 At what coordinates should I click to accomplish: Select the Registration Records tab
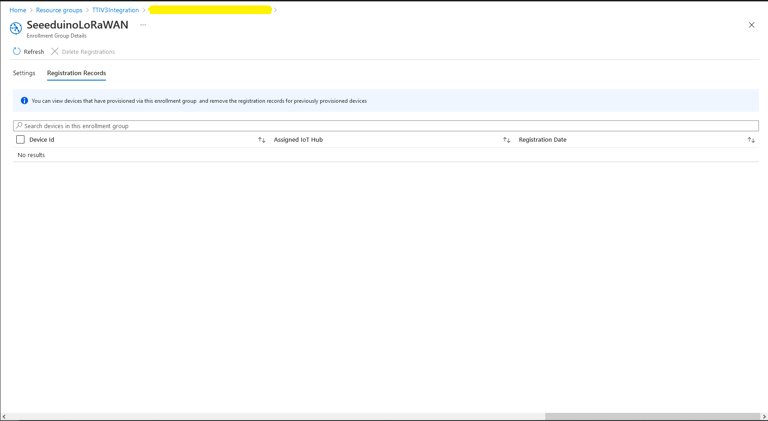pyautogui.click(x=77, y=73)
